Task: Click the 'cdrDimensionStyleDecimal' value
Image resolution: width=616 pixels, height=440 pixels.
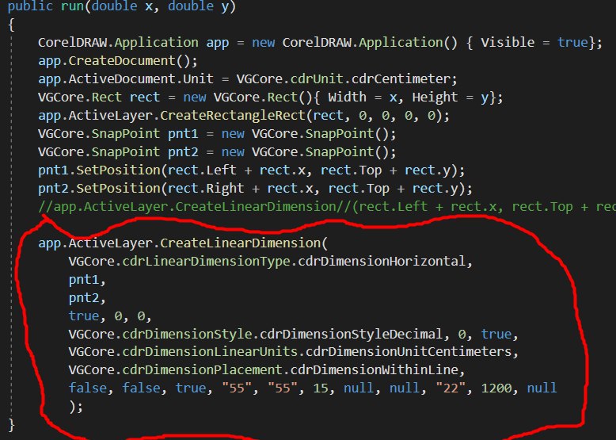Action: tap(351, 334)
